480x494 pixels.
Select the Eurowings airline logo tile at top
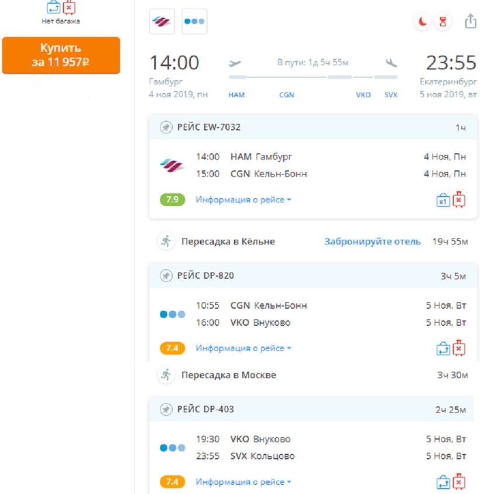pyautogui.click(x=162, y=22)
